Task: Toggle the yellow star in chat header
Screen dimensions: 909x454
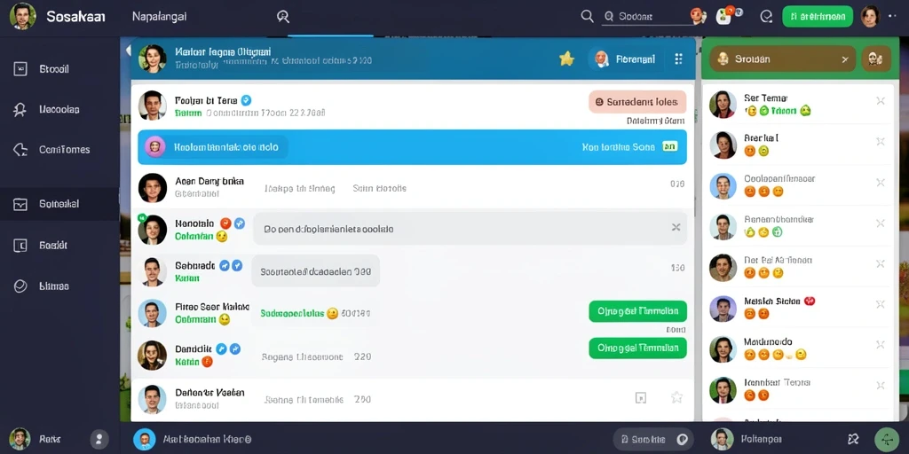Action: pyautogui.click(x=566, y=59)
